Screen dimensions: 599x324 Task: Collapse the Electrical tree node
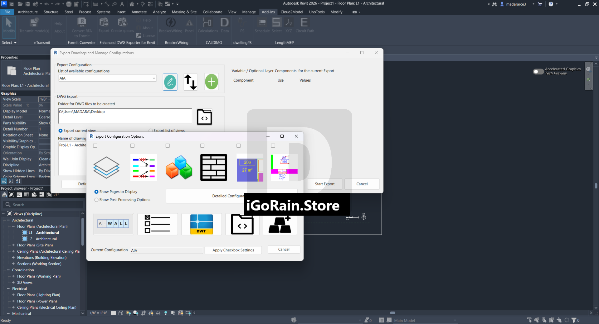click(x=8, y=289)
